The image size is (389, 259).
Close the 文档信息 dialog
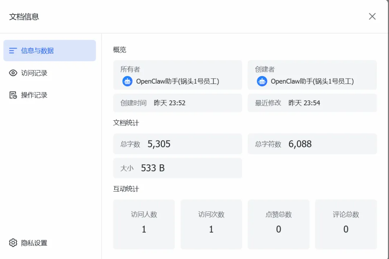tap(372, 17)
